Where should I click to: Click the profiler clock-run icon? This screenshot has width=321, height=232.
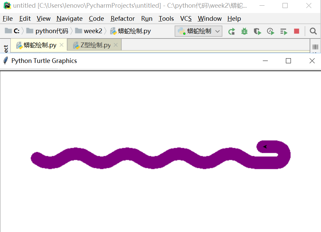tap(271, 31)
